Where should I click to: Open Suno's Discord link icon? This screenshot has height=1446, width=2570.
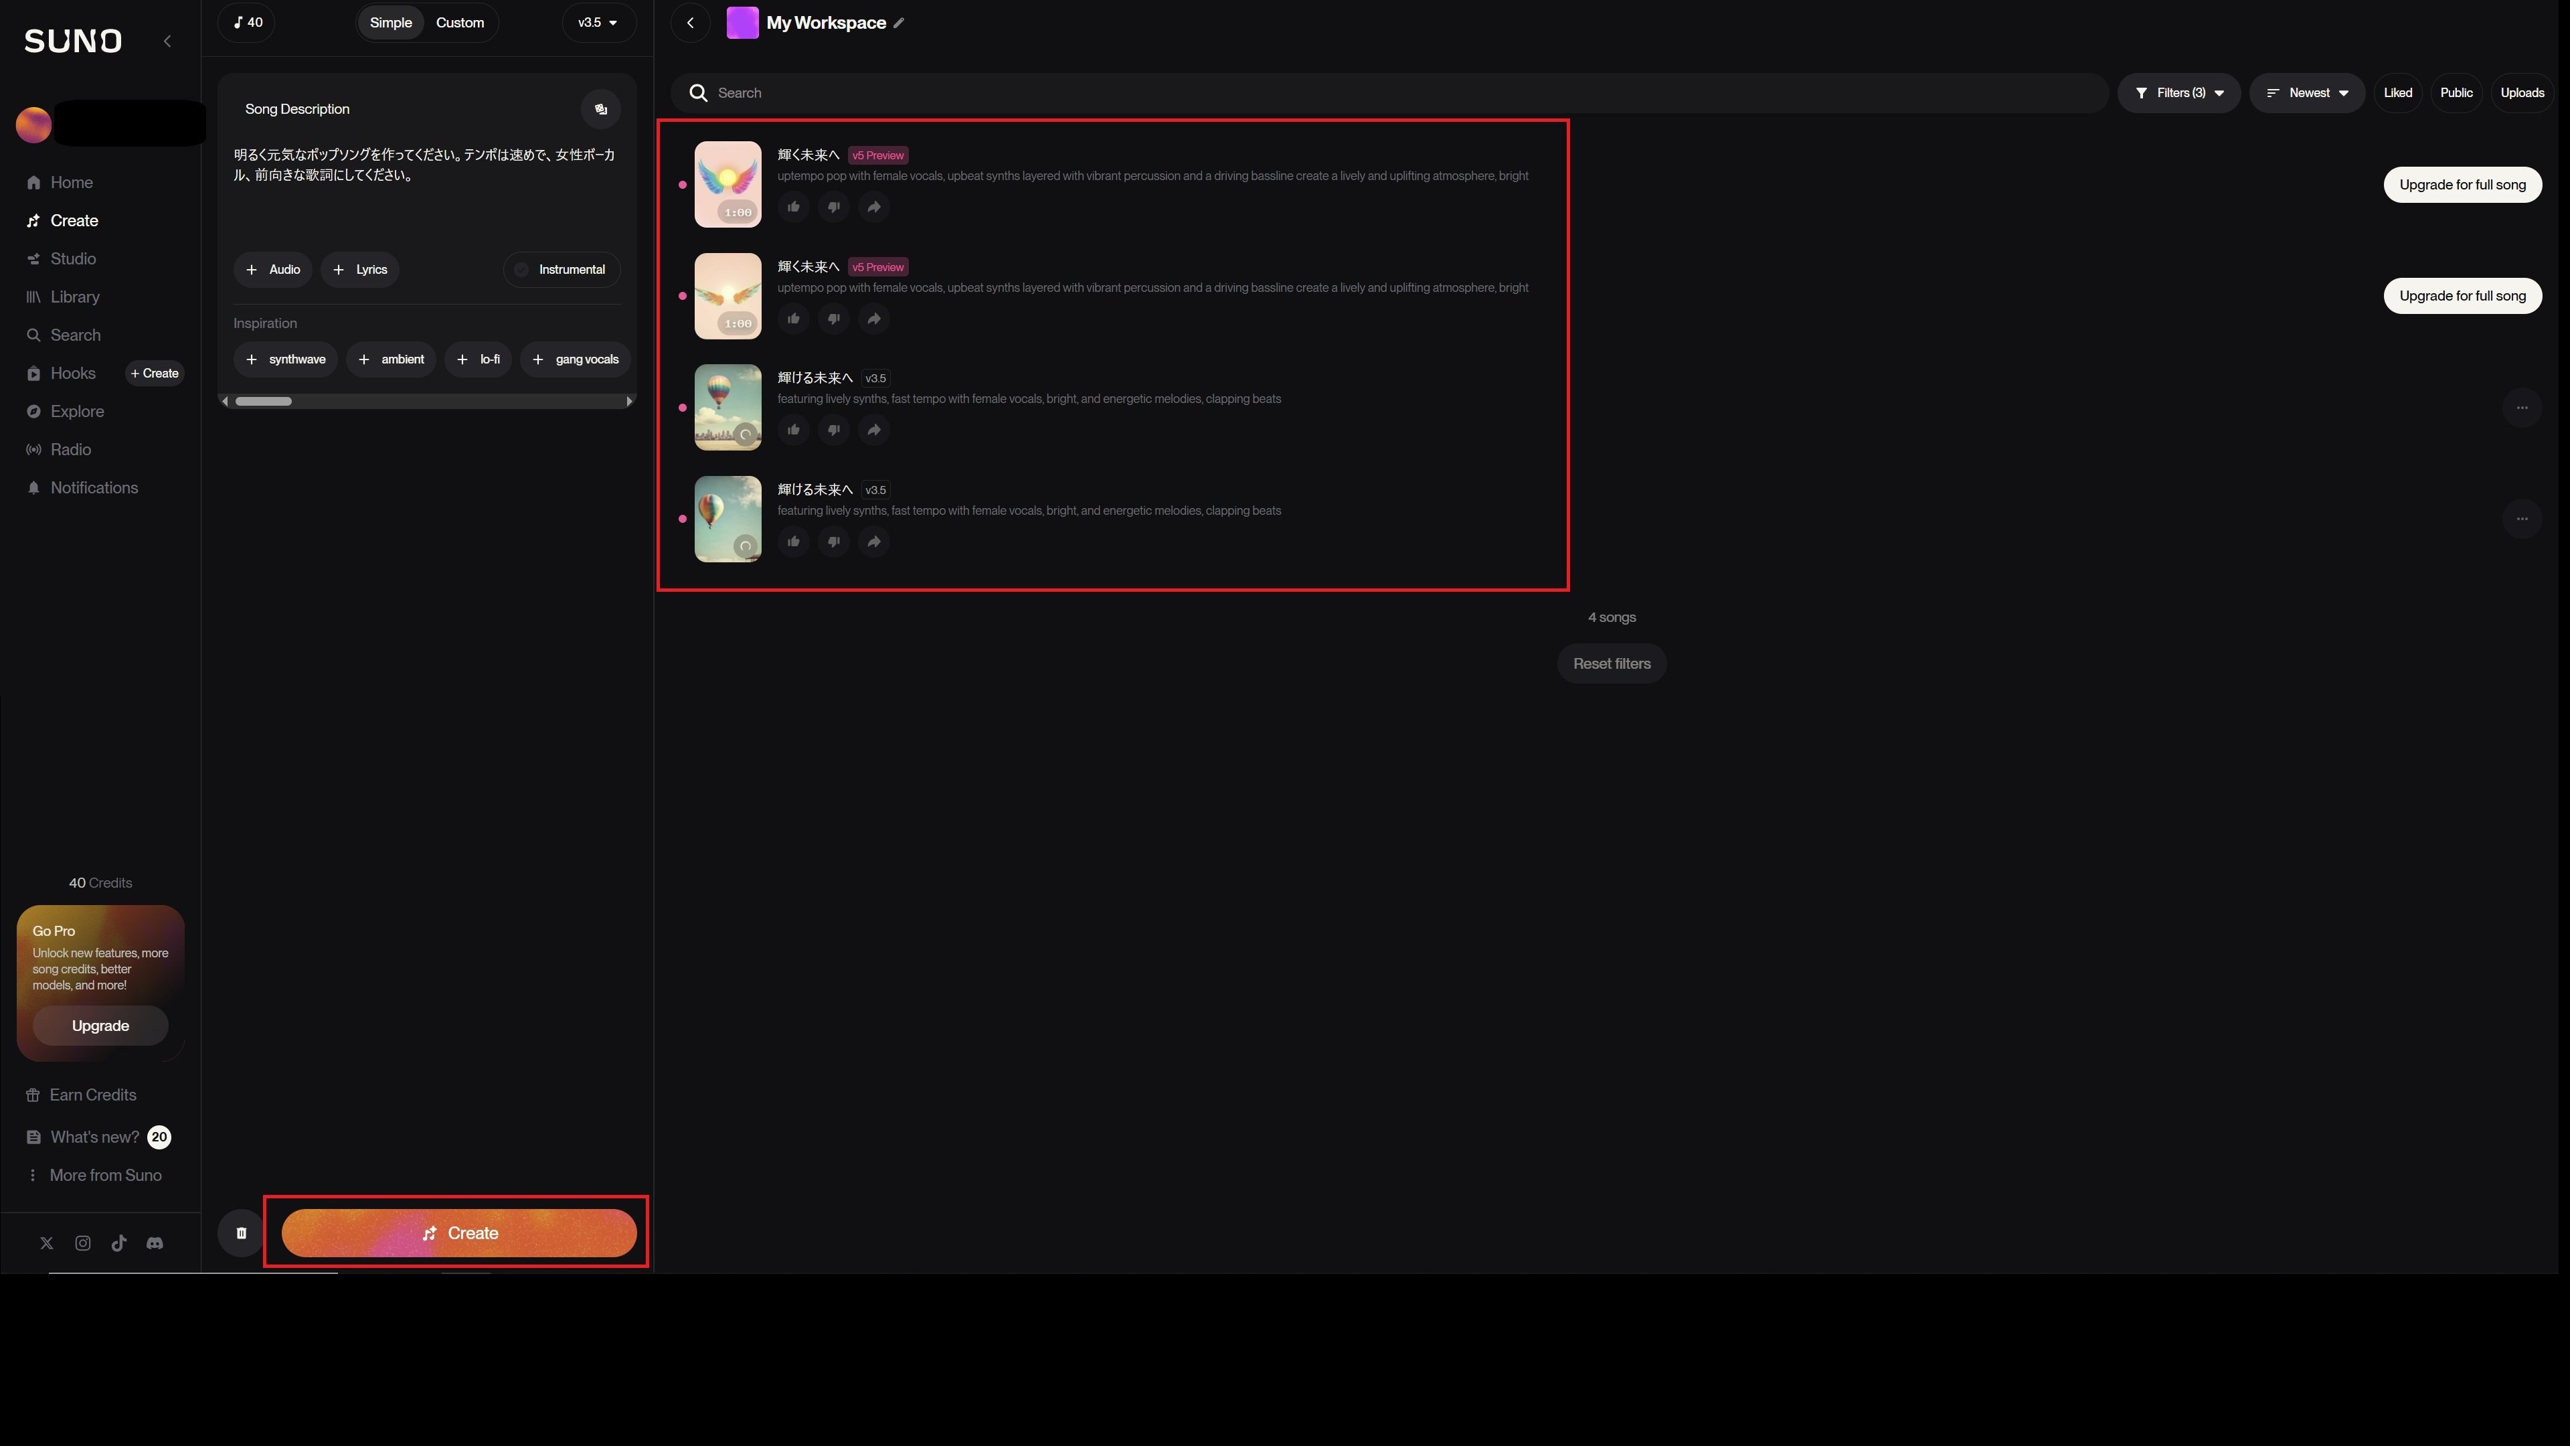coord(155,1243)
